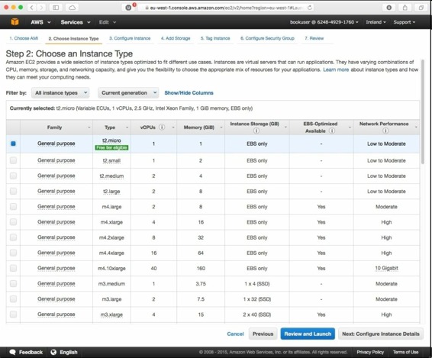
Task: Click the English language label
Action: (x=69, y=352)
